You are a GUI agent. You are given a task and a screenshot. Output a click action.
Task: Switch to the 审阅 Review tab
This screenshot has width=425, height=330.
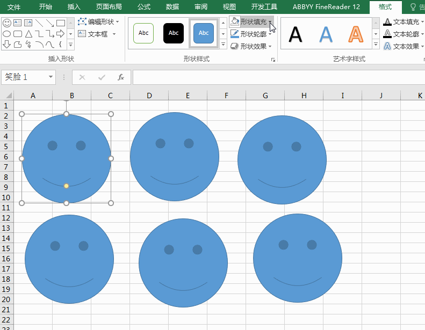point(201,7)
